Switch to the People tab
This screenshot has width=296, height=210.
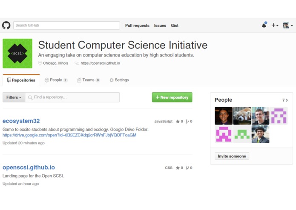(56, 80)
